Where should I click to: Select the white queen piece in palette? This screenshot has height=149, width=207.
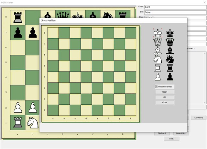tap(158, 42)
